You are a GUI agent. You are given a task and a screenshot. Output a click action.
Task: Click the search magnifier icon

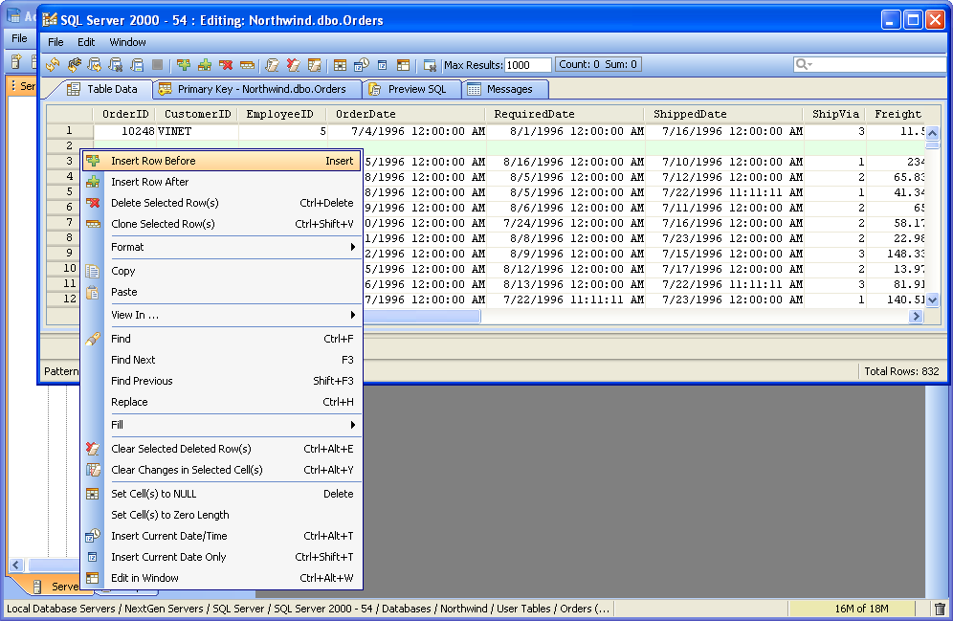[x=804, y=64]
